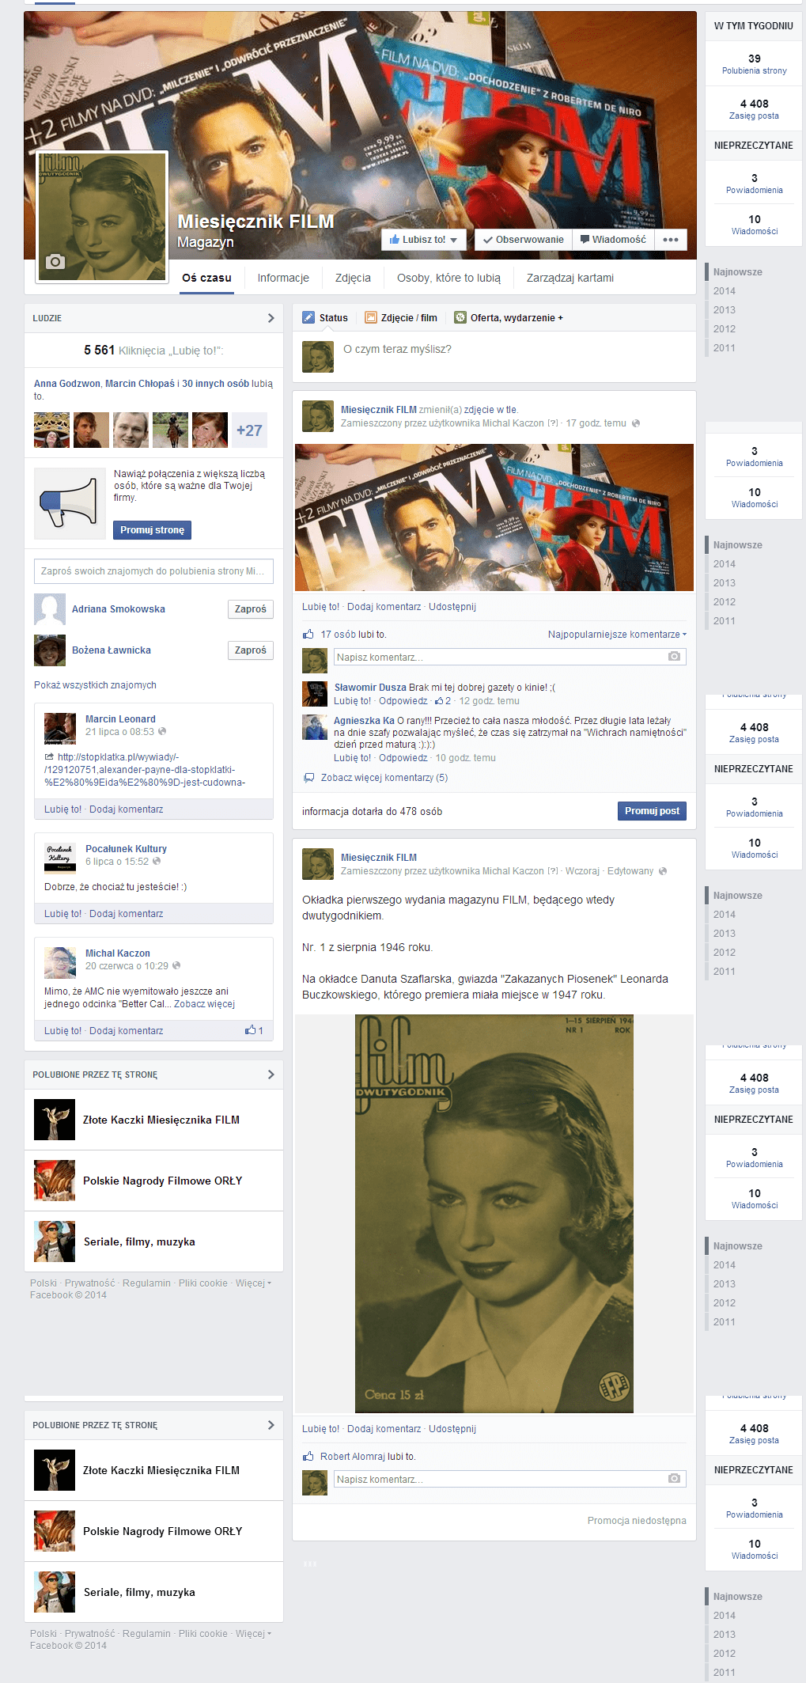Viewport: 806px width, 1683px height.
Task: Click the Oferta, wydarzenie icon
Action: coord(460,318)
